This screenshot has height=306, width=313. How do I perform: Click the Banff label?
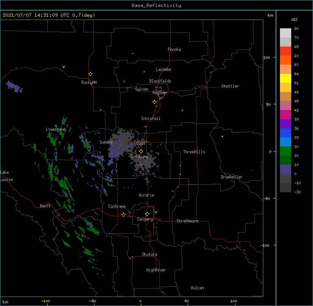coord(45,206)
